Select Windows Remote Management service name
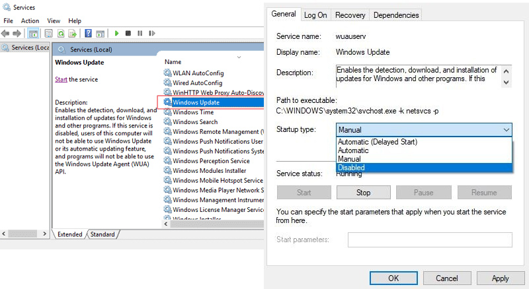The height and width of the screenshot is (289, 529). click(x=218, y=131)
